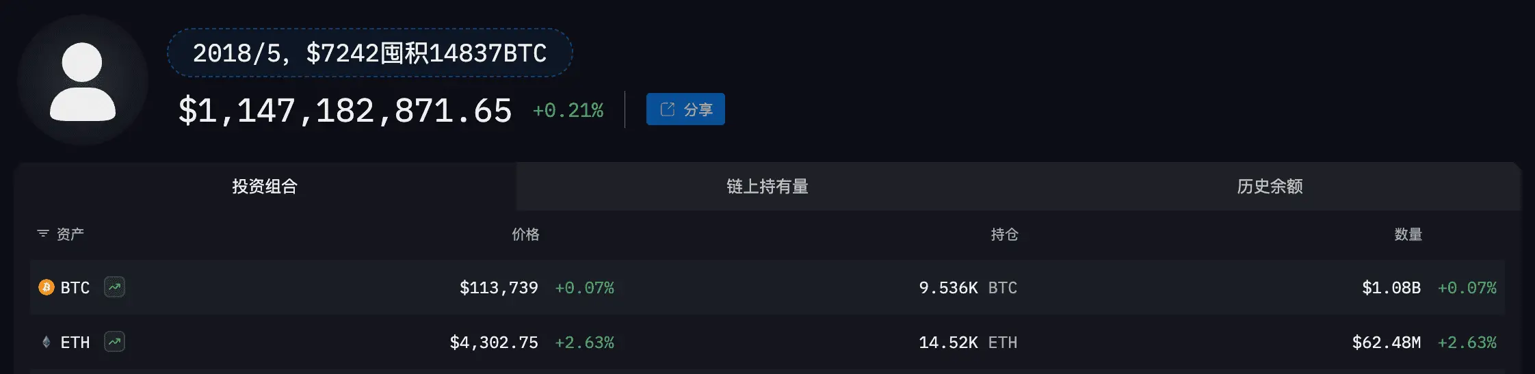This screenshot has height=374, width=1535.
Task: Switch to the 链上持有量 tab
Action: coord(767,186)
